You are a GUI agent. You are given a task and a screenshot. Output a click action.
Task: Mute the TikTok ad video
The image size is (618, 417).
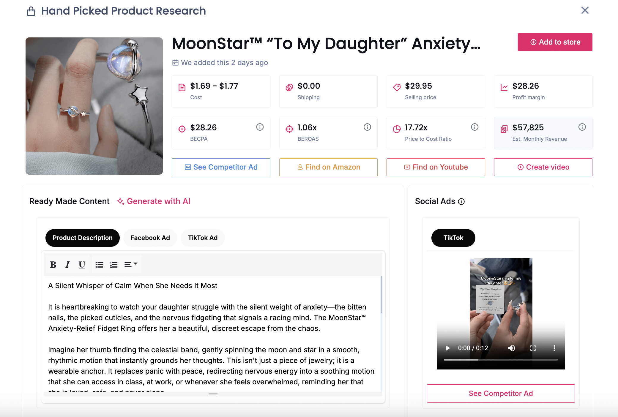512,348
